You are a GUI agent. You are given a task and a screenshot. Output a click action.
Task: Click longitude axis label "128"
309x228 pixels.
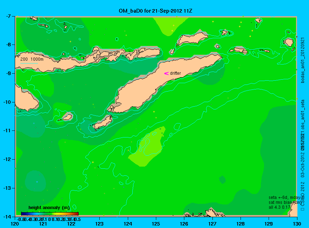(241, 224)
